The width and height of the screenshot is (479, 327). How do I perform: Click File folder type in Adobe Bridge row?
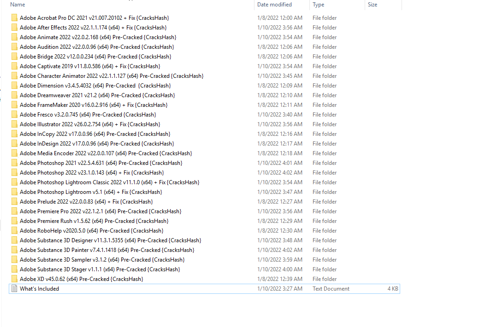(x=325, y=57)
